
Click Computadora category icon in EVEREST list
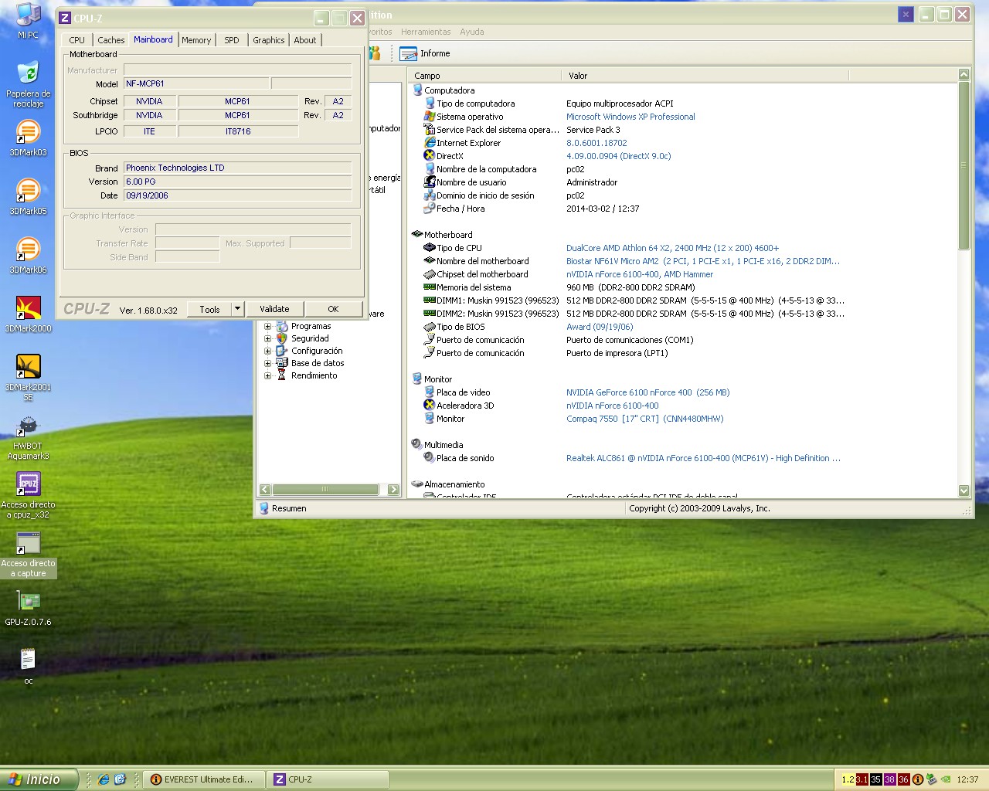417,90
